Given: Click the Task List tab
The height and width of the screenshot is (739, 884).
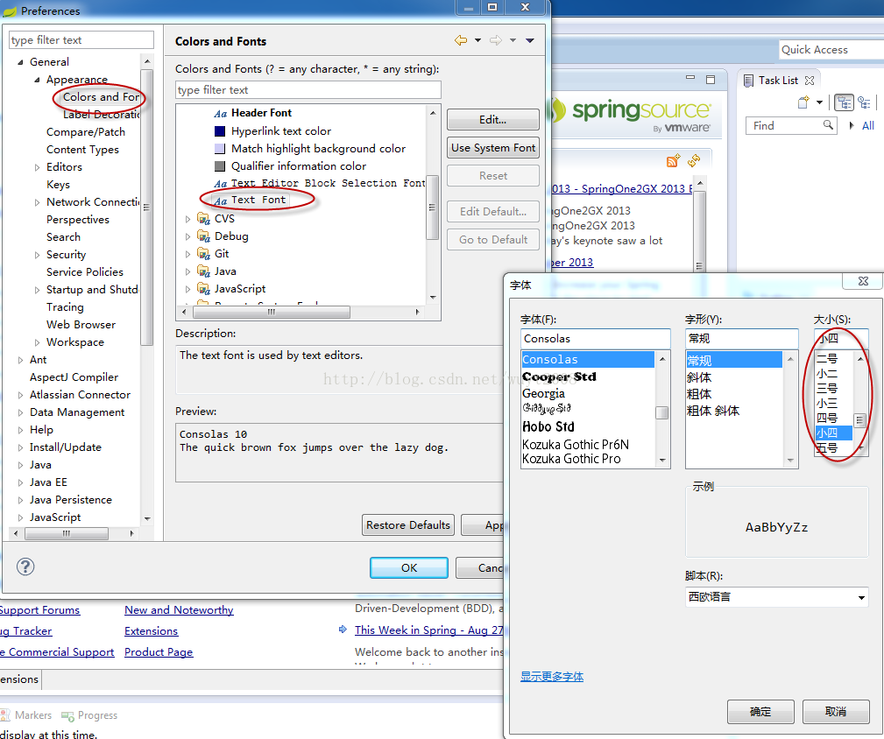Looking at the screenshot, I should [779, 81].
